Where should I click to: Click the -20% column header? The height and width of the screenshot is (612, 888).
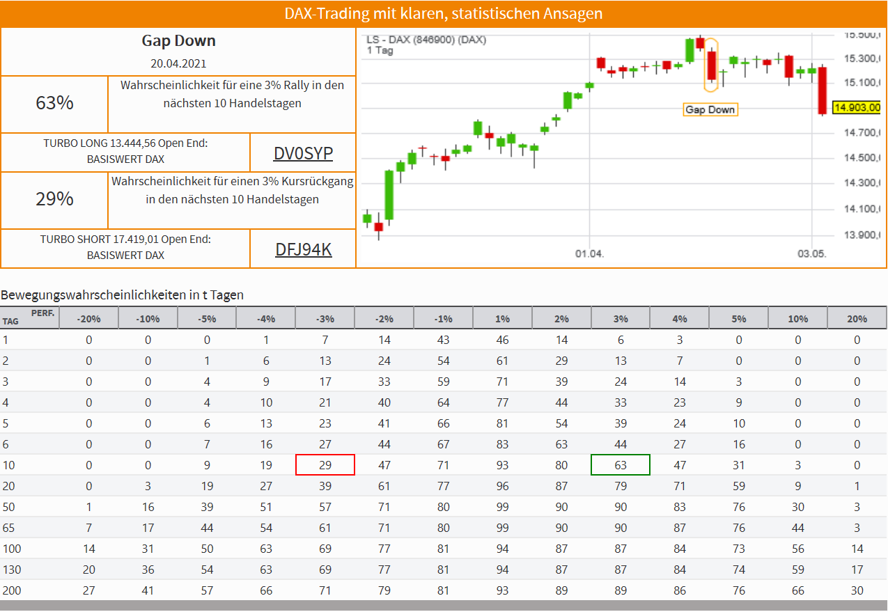[88, 318]
